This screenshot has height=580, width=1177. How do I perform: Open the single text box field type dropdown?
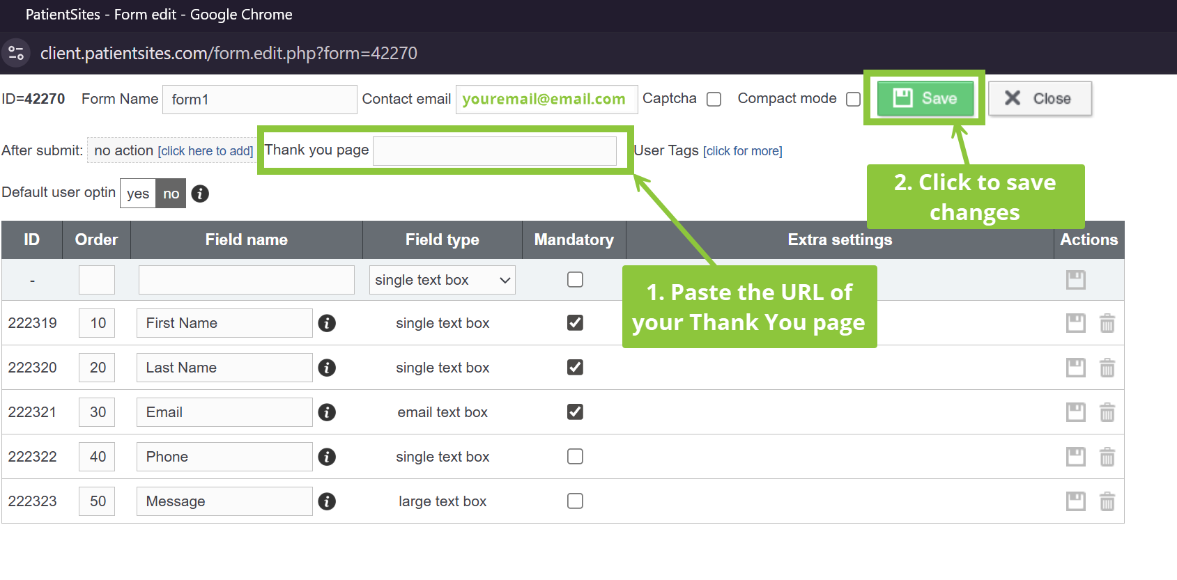coord(443,280)
